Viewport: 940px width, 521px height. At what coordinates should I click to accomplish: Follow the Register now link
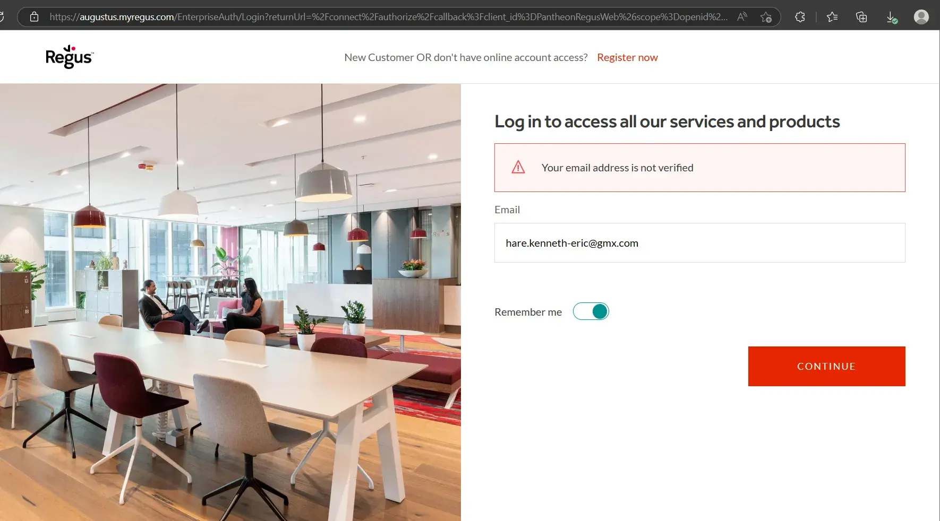627,57
